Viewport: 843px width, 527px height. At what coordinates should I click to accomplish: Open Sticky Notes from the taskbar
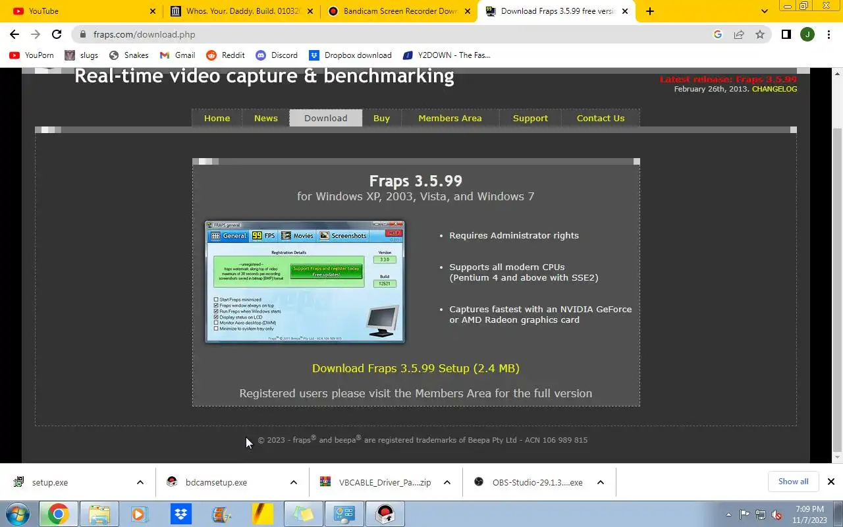(304, 514)
